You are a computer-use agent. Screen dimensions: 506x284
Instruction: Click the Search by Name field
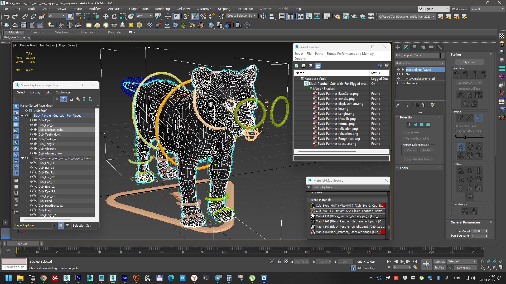[350, 187]
